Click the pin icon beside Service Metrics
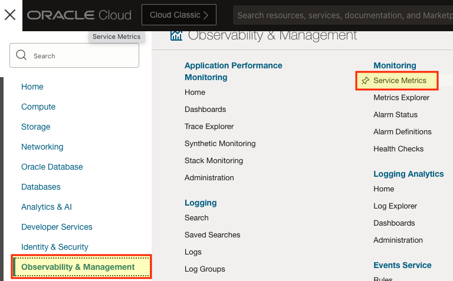 (365, 81)
